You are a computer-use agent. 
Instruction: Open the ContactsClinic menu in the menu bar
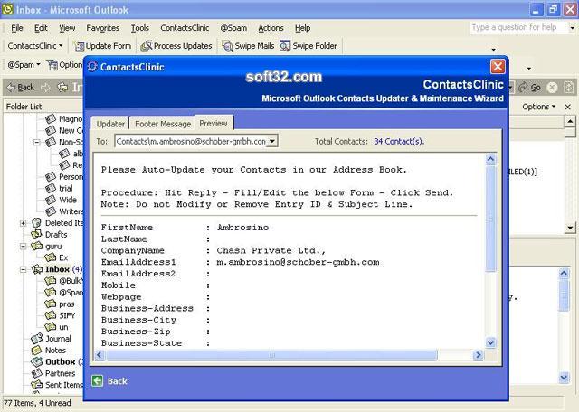[185, 28]
